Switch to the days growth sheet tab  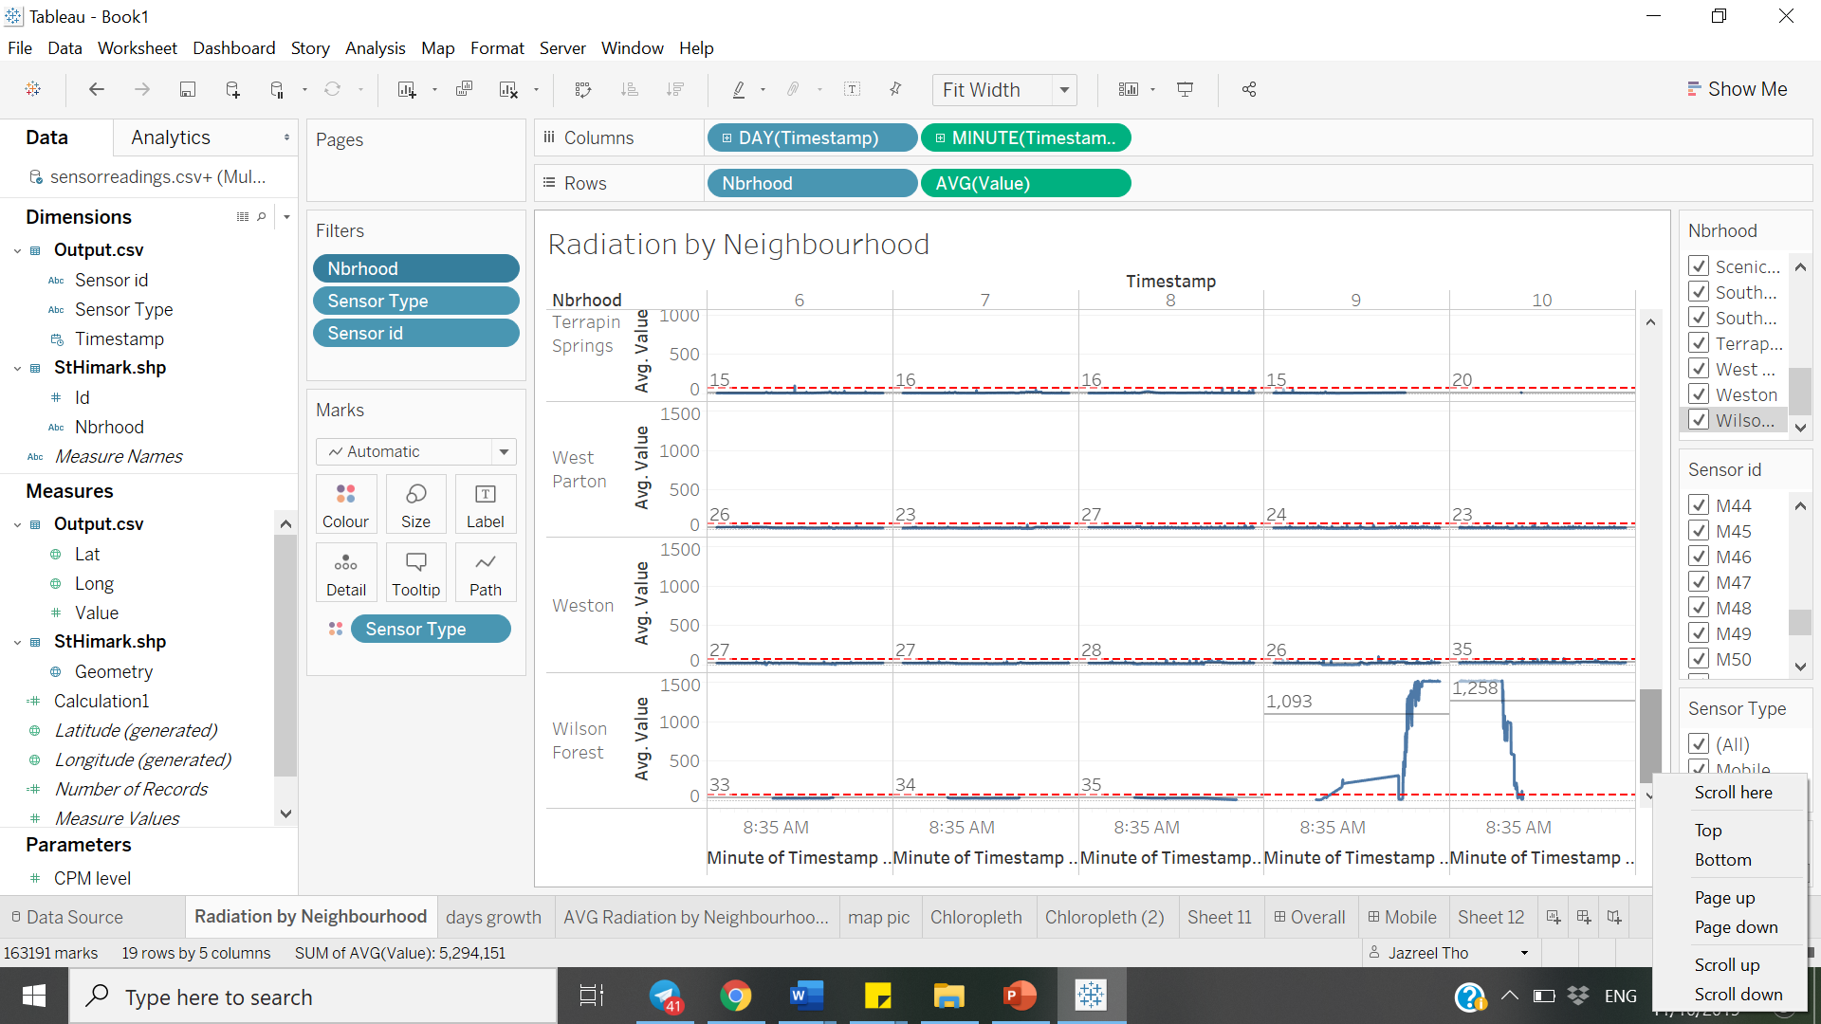click(x=493, y=917)
